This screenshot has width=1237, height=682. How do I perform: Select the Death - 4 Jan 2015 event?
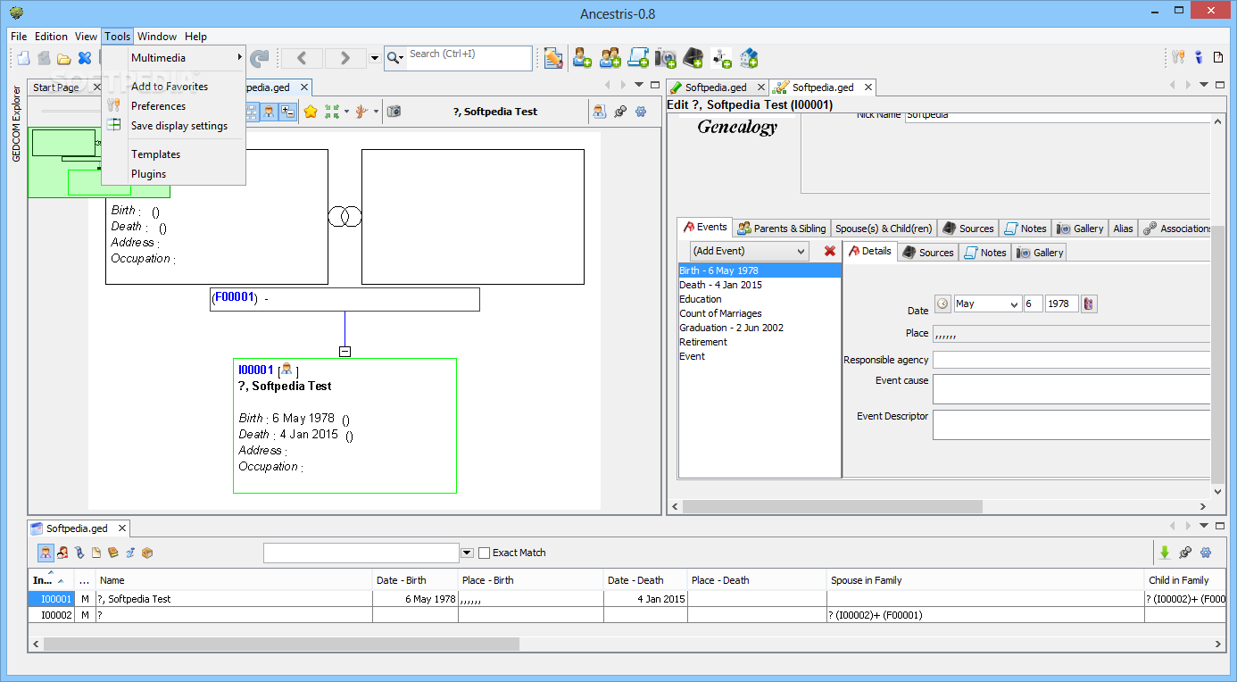pyautogui.click(x=760, y=285)
